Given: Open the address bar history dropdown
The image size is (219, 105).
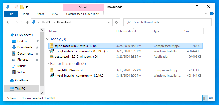Looking at the screenshot, I should 109,22.
